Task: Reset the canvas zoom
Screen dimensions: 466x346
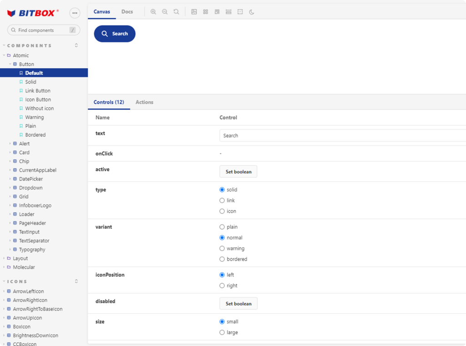Action: [176, 12]
